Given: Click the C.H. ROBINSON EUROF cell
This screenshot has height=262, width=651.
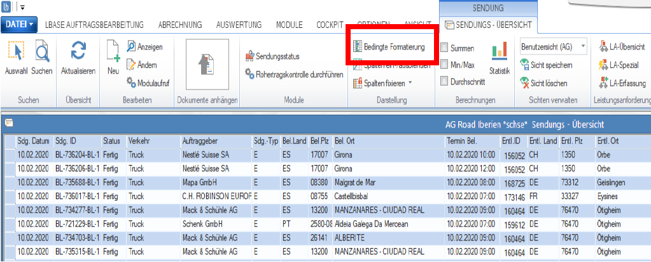Looking at the screenshot, I should pos(216,196).
